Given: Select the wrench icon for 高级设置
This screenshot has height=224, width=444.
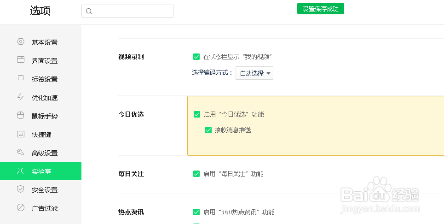Looking at the screenshot, I should tap(20, 152).
